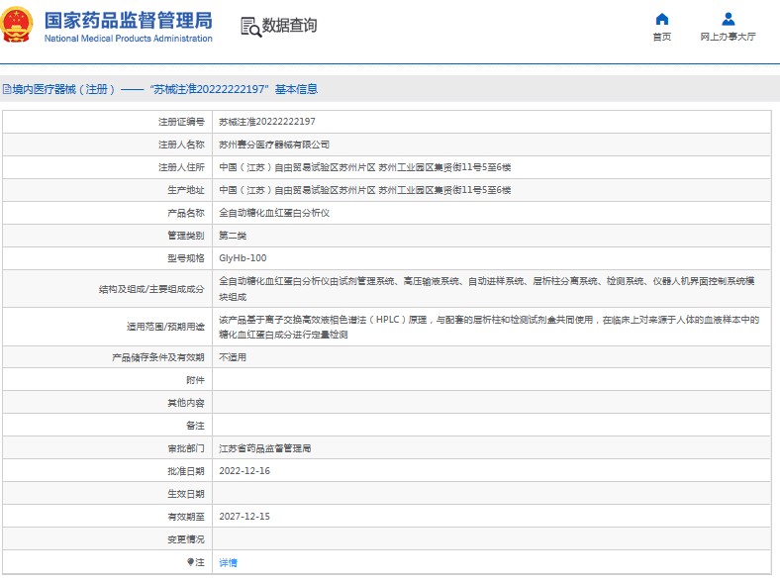Click the 批准日期 row label
780x582 pixels.
(186, 471)
